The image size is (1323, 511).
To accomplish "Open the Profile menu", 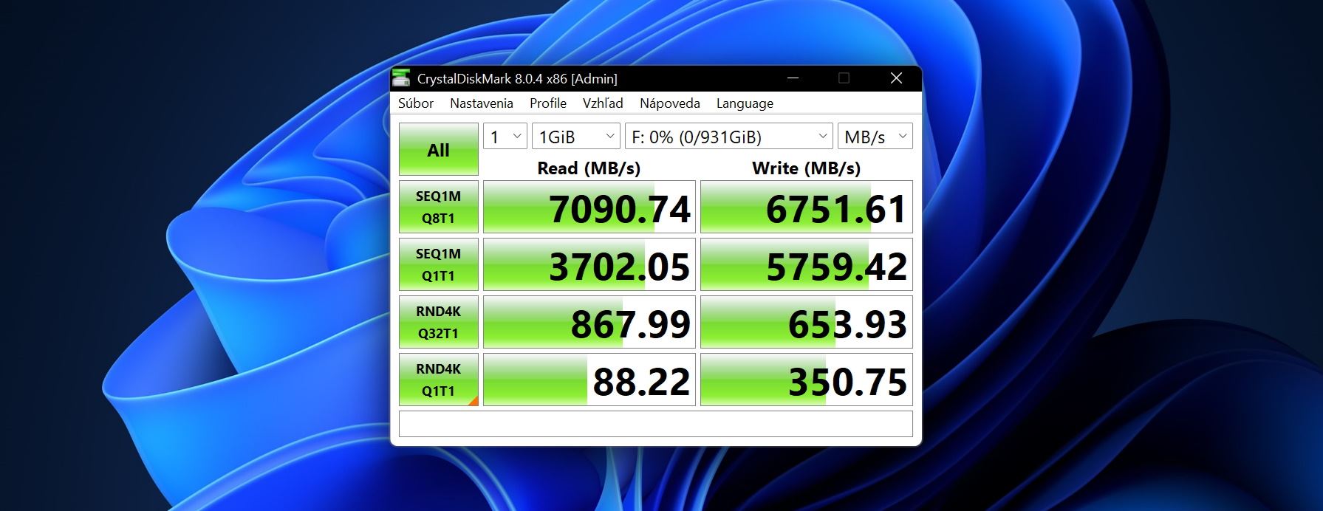I will coord(548,103).
